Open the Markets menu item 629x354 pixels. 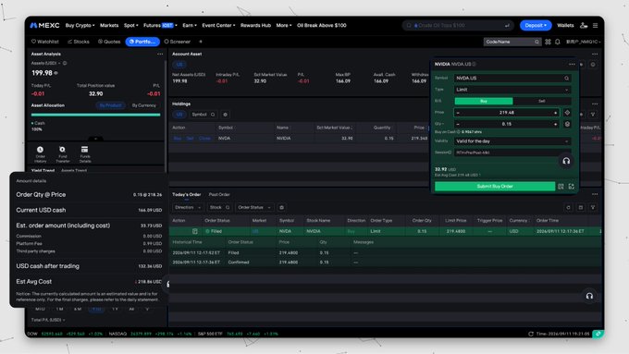(109, 25)
